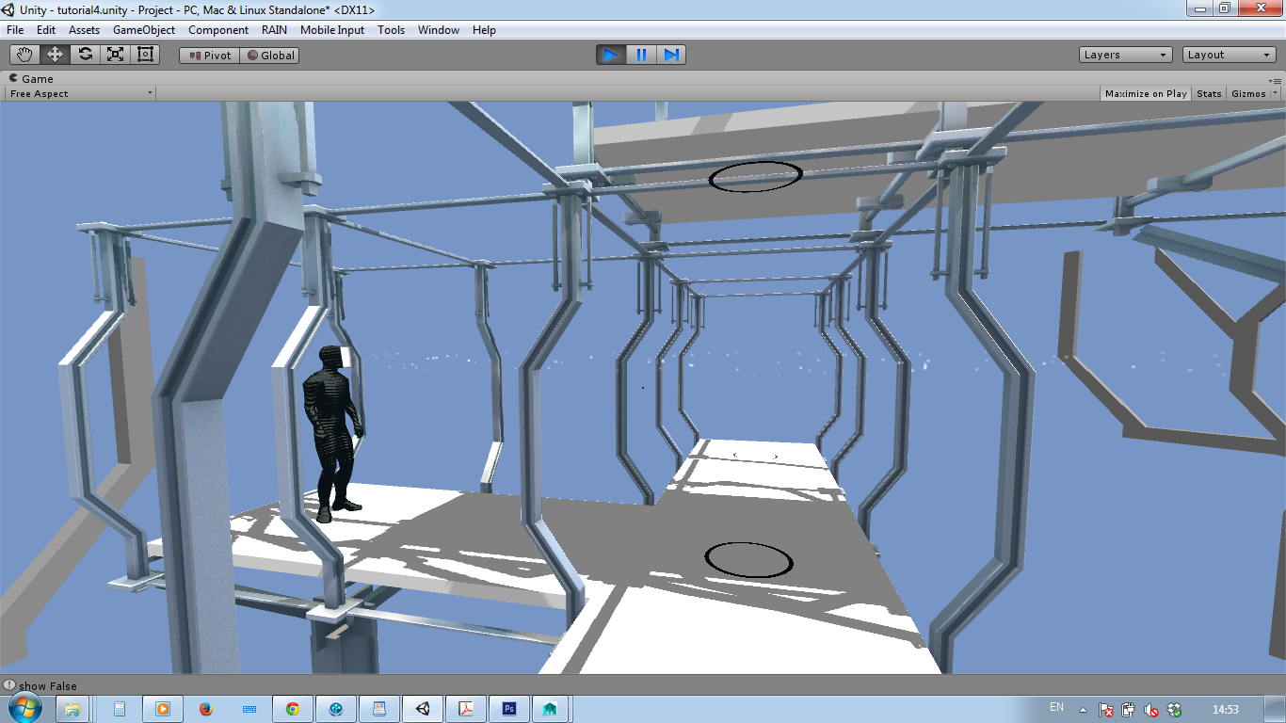The image size is (1286, 723).
Task: Advance one frame with the Step button
Action: (671, 55)
